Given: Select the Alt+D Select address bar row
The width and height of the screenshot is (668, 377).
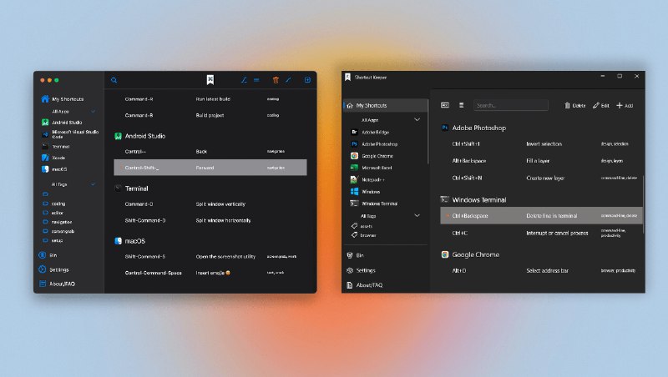Looking at the screenshot, I should coord(540,270).
